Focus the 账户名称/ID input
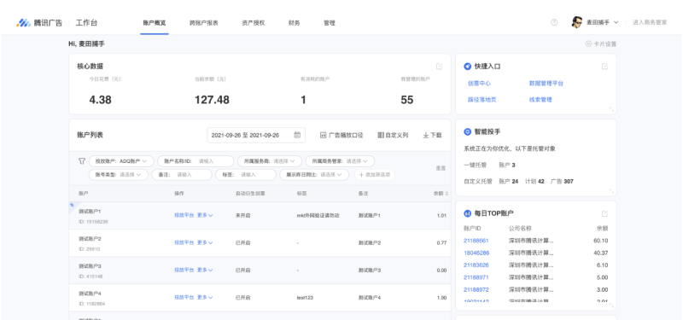 196,161
